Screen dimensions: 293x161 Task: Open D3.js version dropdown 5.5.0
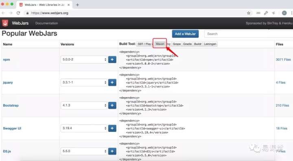click(x=84, y=151)
